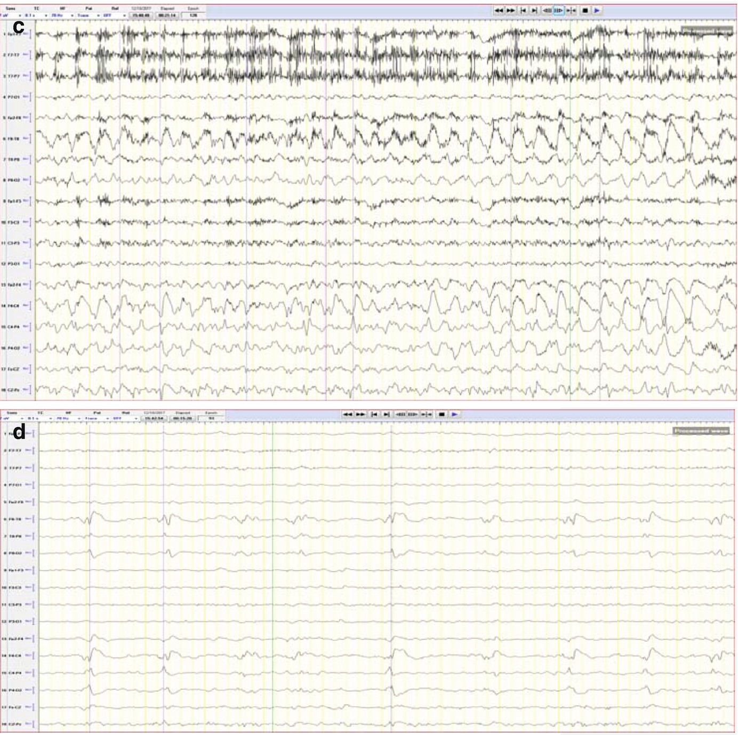738x735 pixels.
Task: Click fast rewind icon in bottom panel
Action: [348, 414]
